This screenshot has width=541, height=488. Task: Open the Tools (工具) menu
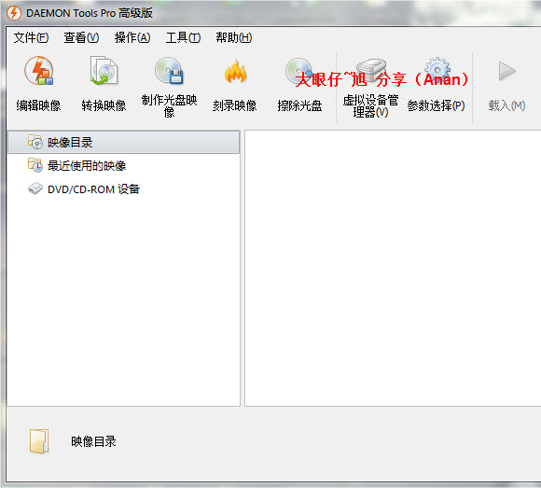[183, 37]
